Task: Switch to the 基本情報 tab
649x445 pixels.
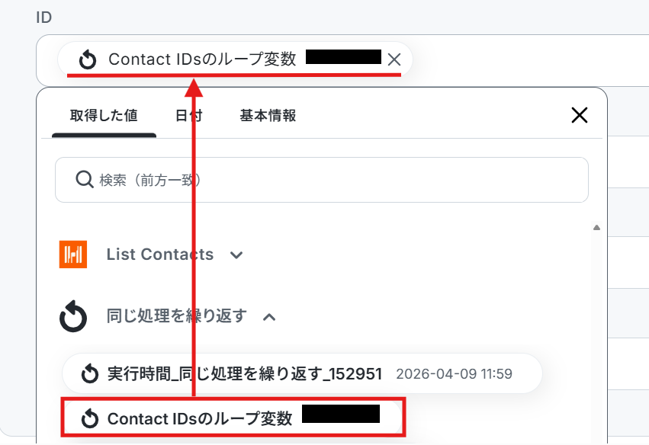Action: (268, 115)
